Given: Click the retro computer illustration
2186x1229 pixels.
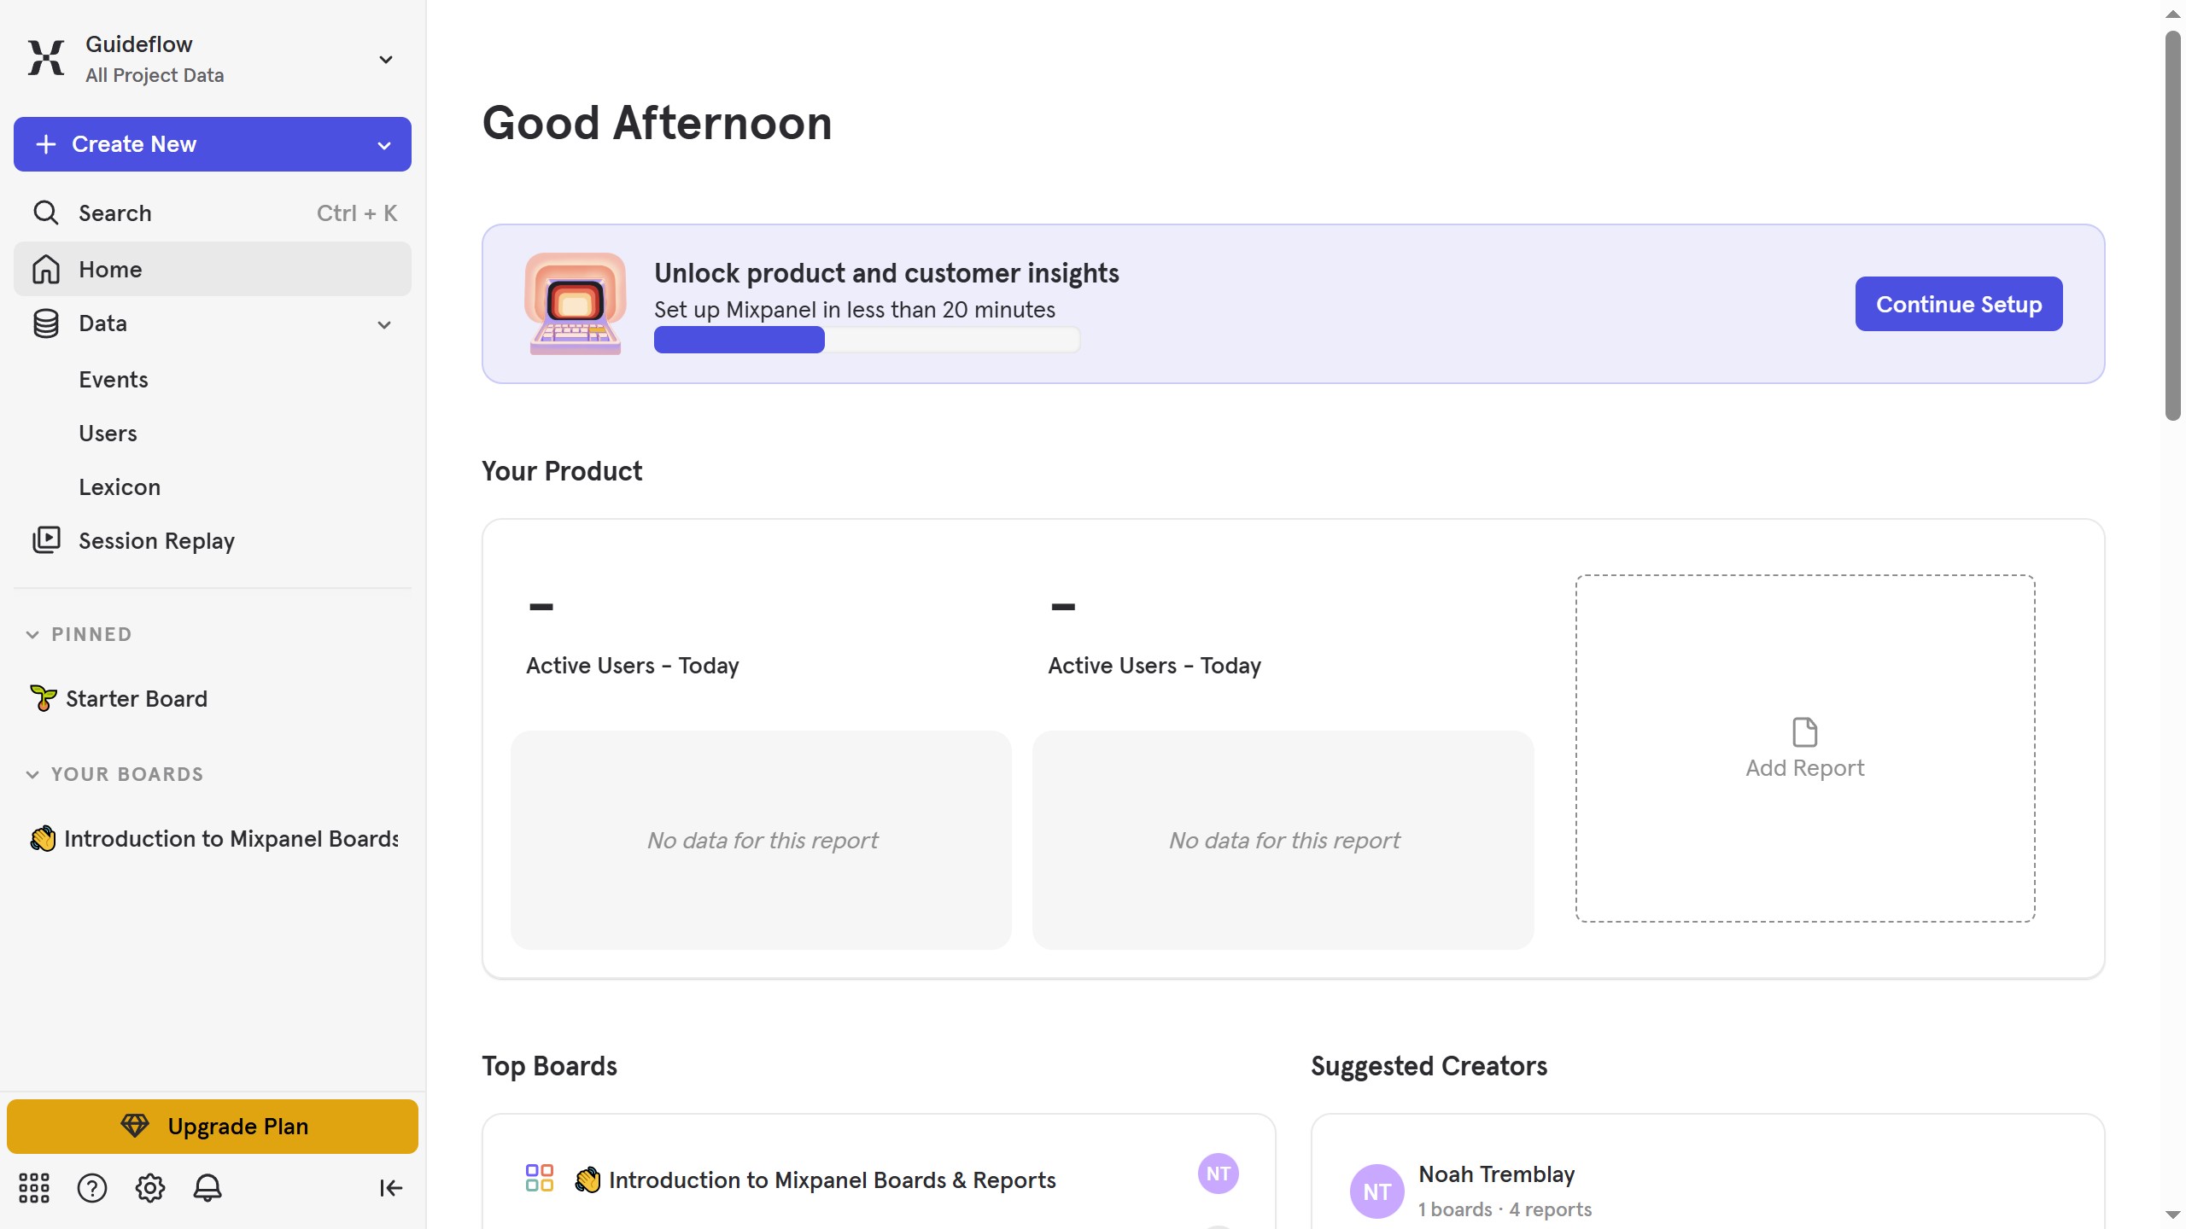Looking at the screenshot, I should pyautogui.click(x=575, y=304).
